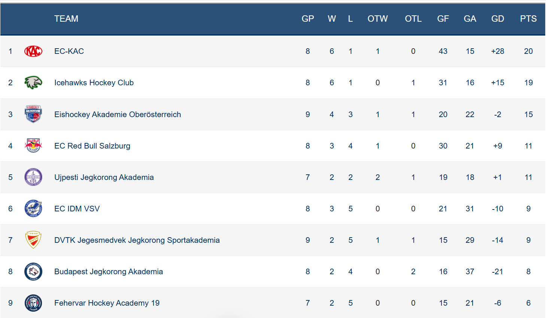Sort table by the GP column header
The height and width of the screenshot is (318, 546).
pyautogui.click(x=307, y=19)
